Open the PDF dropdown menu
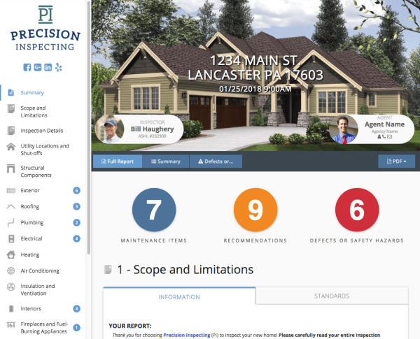 tap(396, 161)
